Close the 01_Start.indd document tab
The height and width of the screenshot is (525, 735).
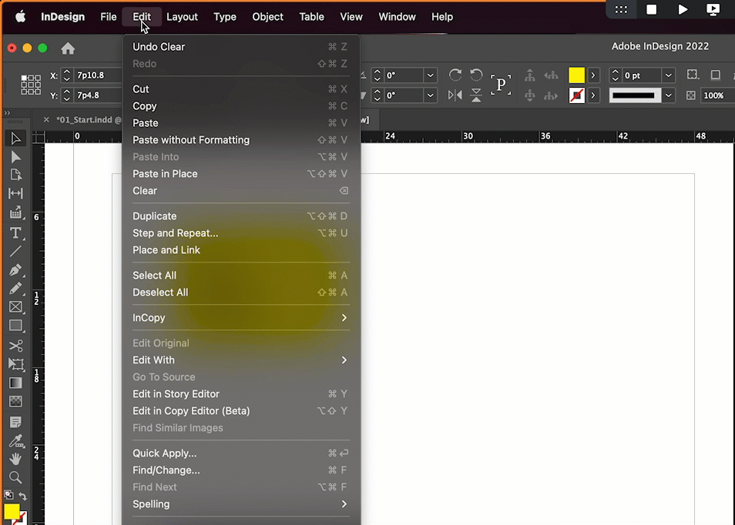[46, 120]
